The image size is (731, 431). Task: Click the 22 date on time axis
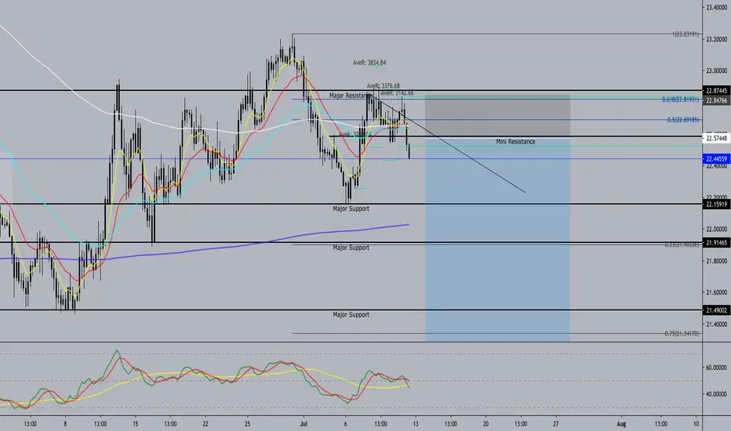click(205, 424)
